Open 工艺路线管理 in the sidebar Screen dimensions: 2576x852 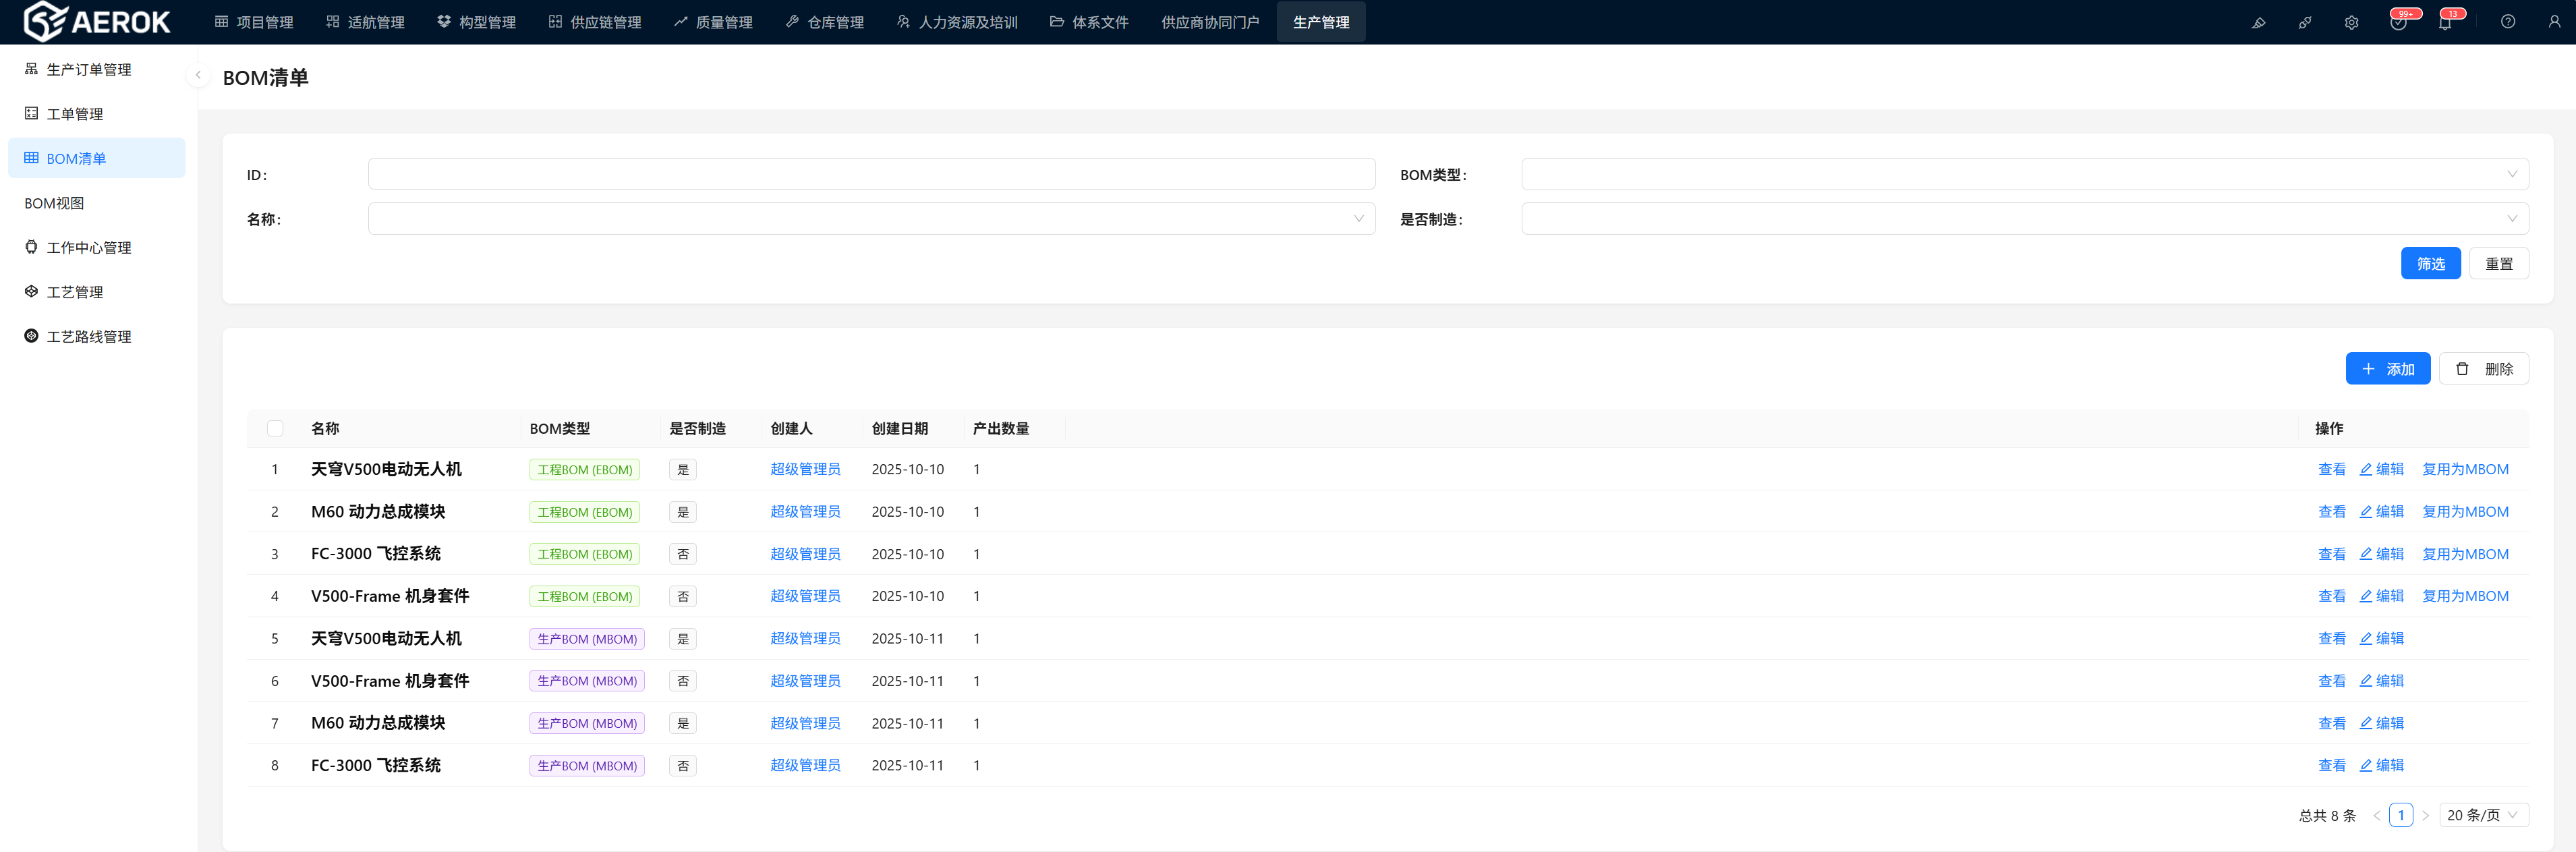88,336
